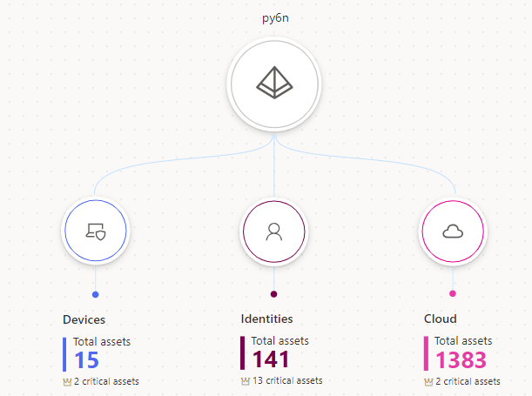
Task: Click the blue color bar beside Devices total
Action: (64, 353)
